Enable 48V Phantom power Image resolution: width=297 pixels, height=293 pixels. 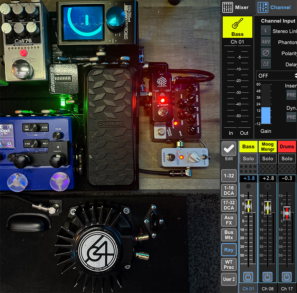pyautogui.click(x=266, y=42)
